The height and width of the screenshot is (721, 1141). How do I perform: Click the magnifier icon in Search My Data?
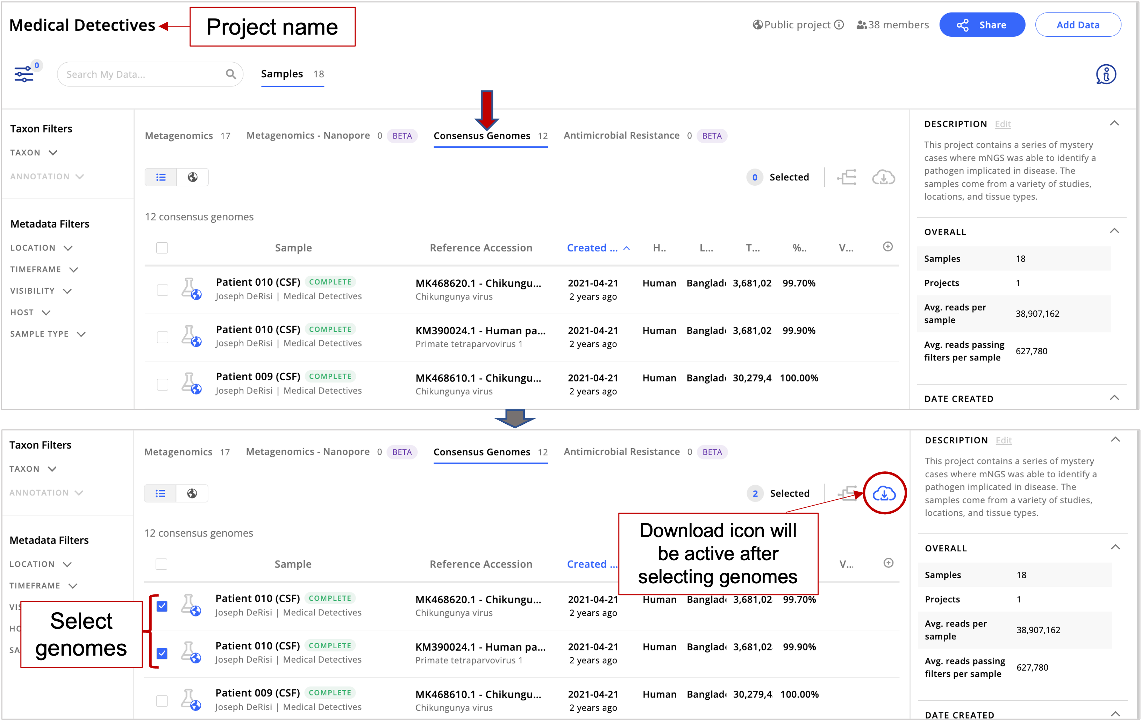click(x=231, y=74)
